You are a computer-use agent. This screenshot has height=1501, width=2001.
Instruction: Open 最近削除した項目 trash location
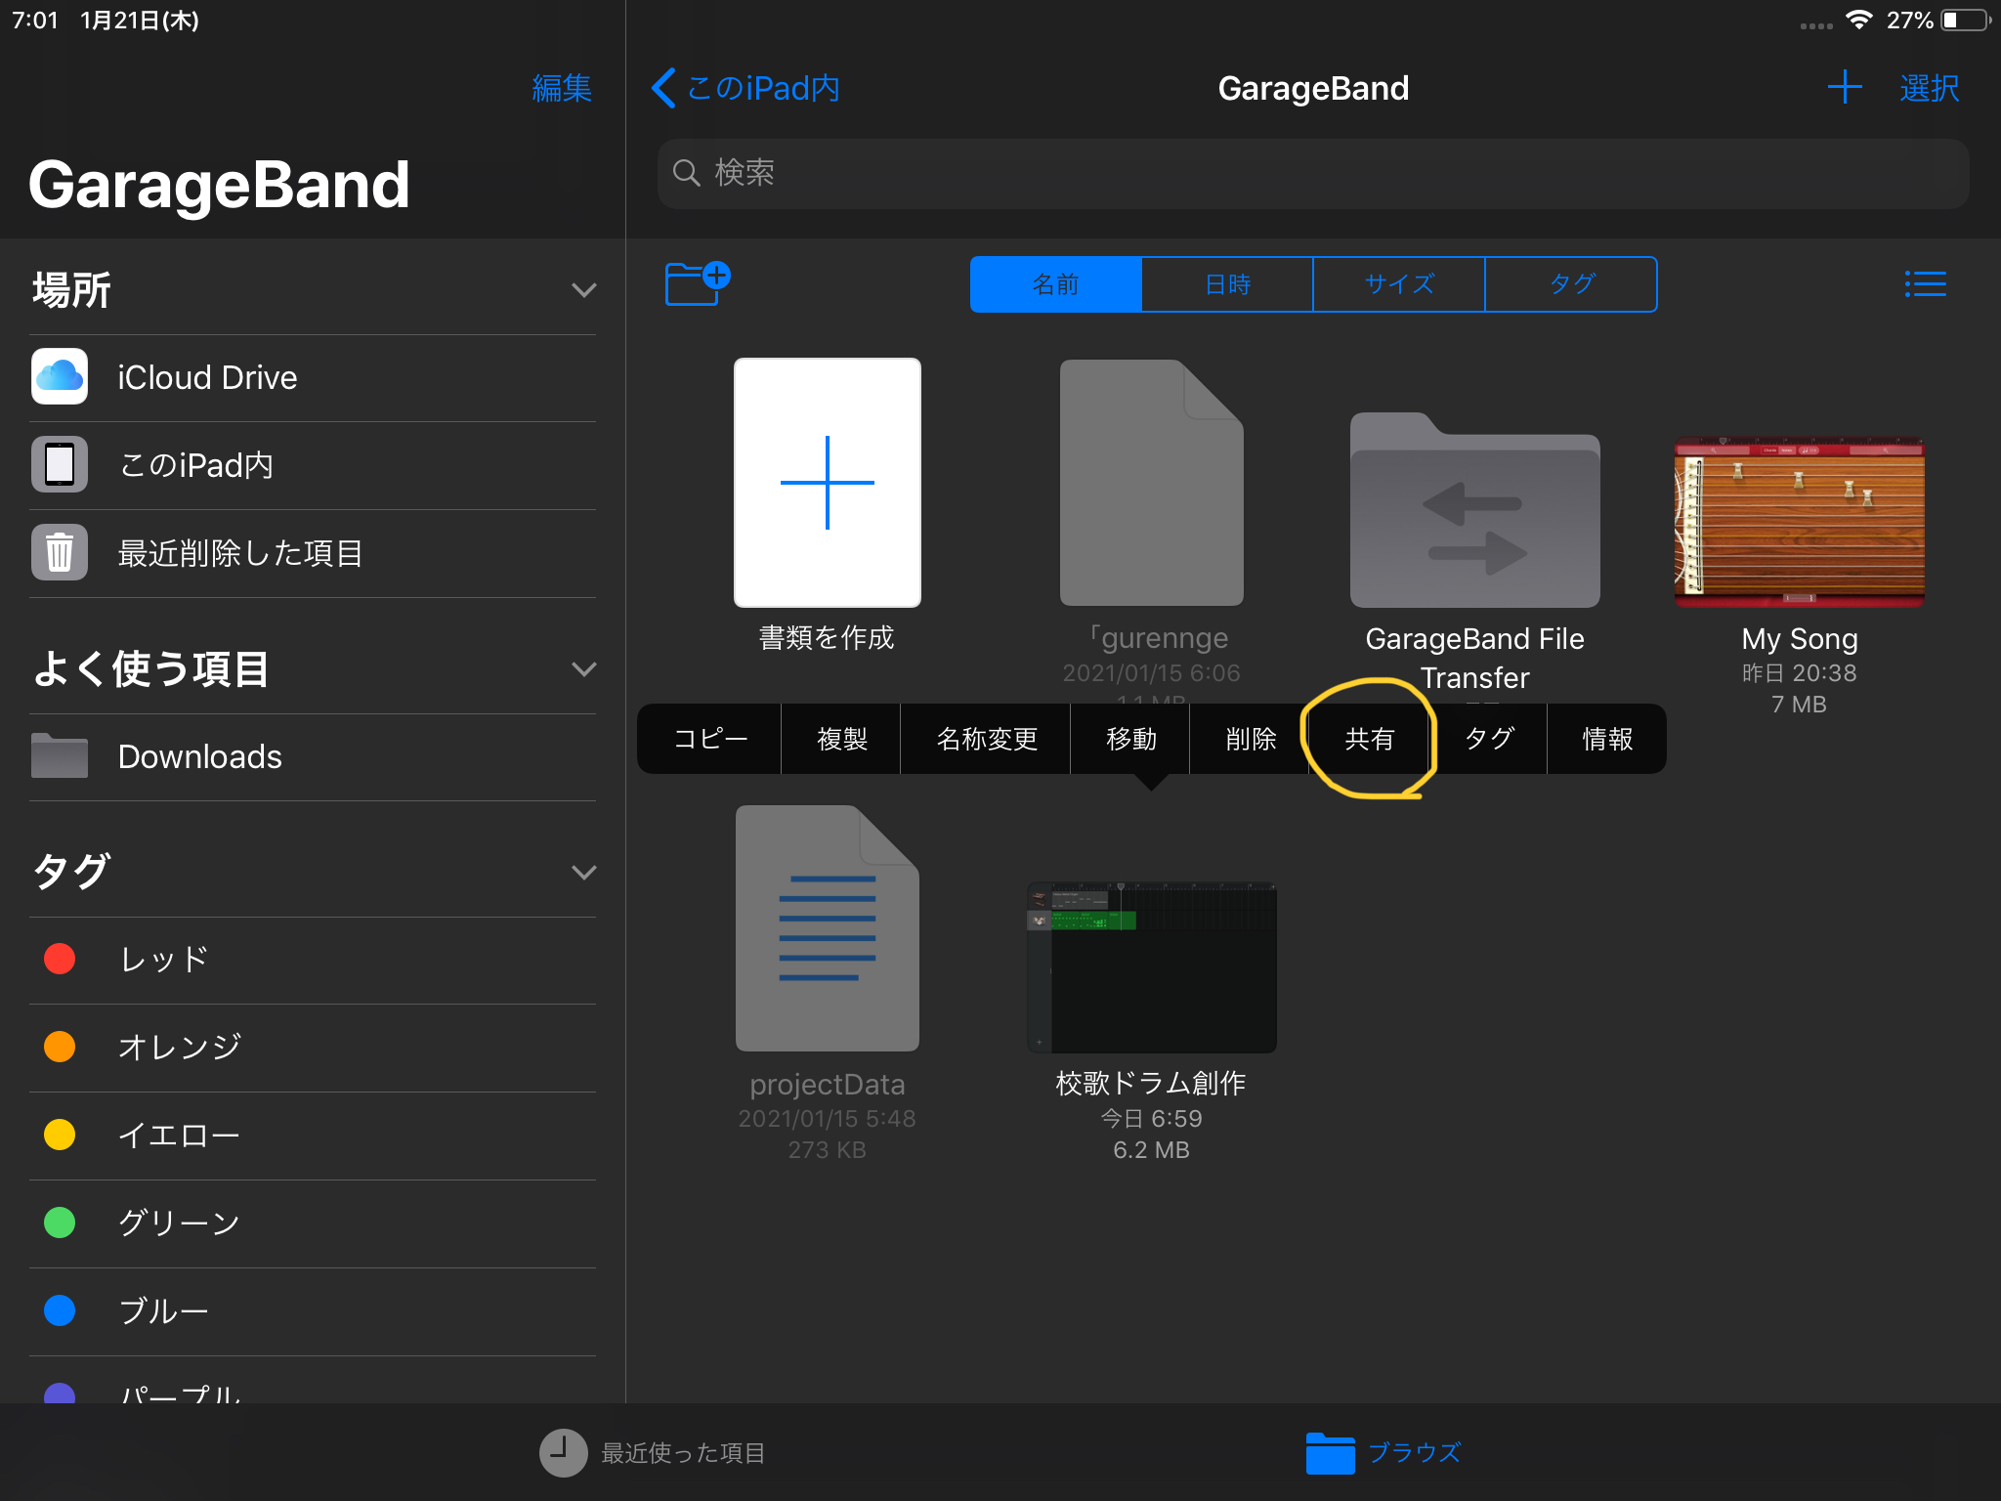(x=313, y=553)
